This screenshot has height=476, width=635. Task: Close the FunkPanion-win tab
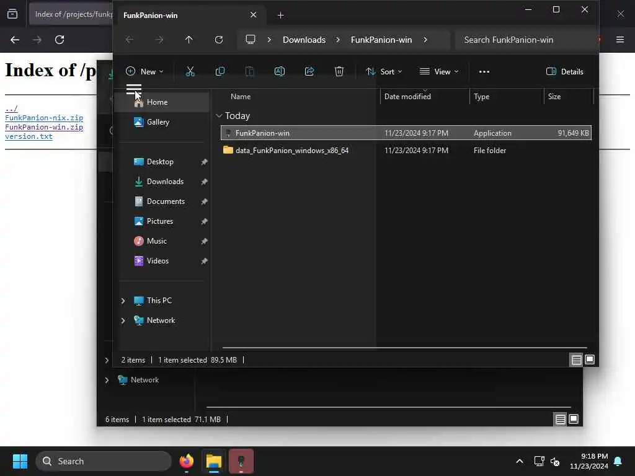click(253, 15)
